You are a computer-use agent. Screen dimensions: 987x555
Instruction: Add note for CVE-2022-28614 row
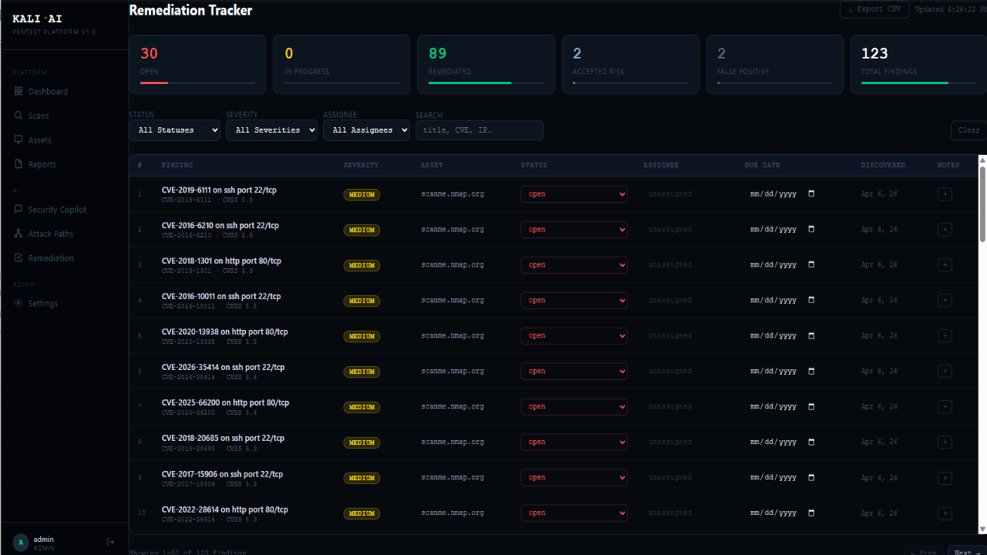tap(945, 513)
